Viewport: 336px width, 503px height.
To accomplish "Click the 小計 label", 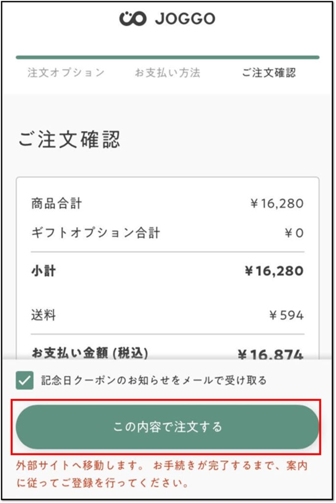I will 44,271.
